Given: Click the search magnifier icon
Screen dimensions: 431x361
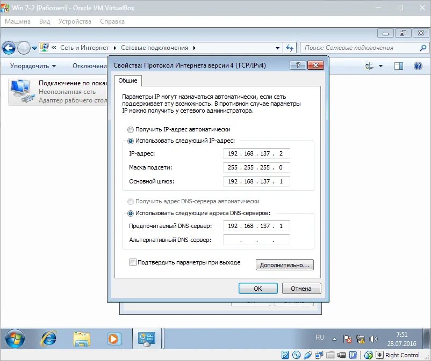Looking at the screenshot, I should [x=423, y=48].
